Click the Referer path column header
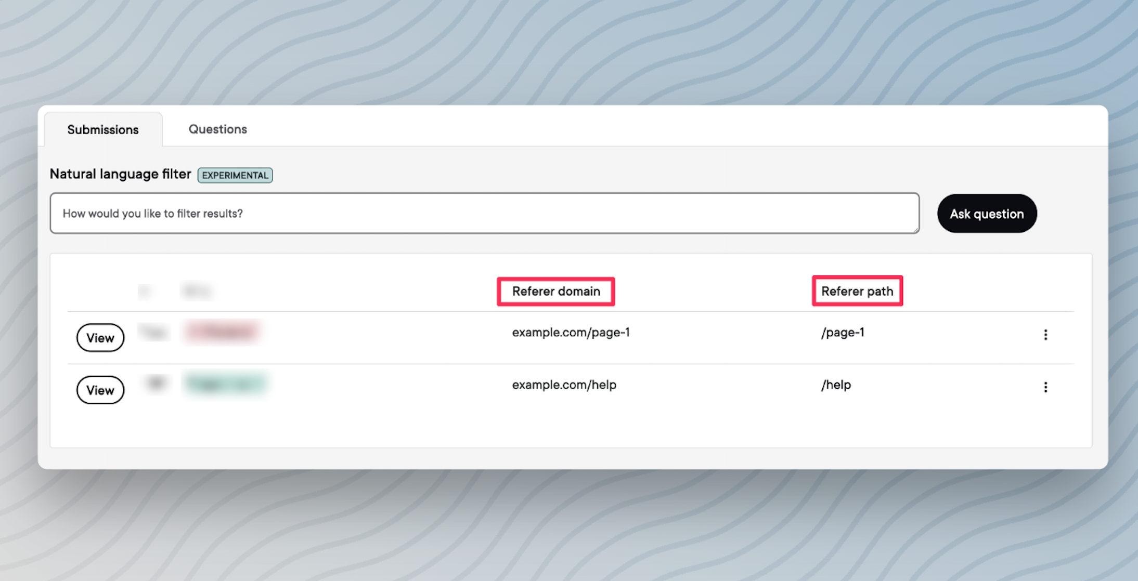 (x=857, y=291)
